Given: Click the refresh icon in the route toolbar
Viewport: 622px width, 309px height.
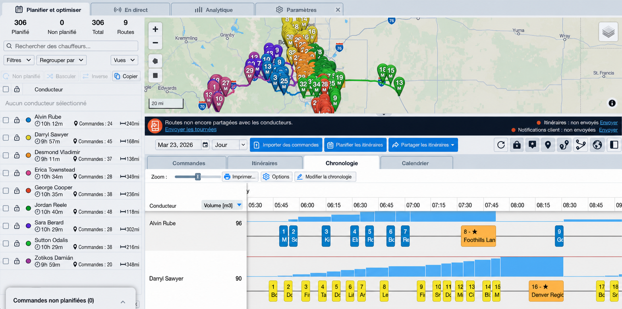Looking at the screenshot, I should click(x=501, y=145).
